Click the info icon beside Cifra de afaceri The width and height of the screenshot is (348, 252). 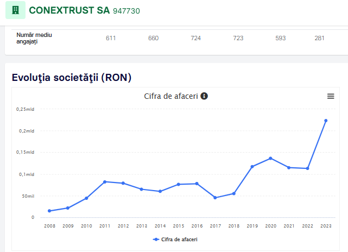pos(204,96)
